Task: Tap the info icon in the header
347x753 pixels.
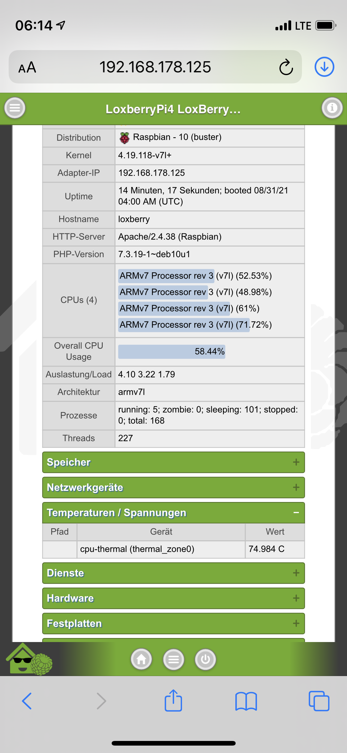Action: coord(332,108)
